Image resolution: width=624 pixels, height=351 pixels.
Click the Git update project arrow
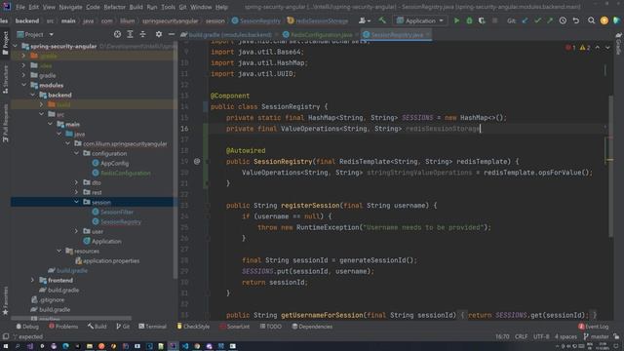pos(525,20)
